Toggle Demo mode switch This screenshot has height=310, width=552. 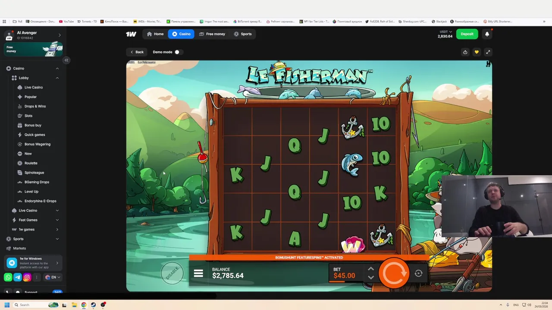(178, 52)
